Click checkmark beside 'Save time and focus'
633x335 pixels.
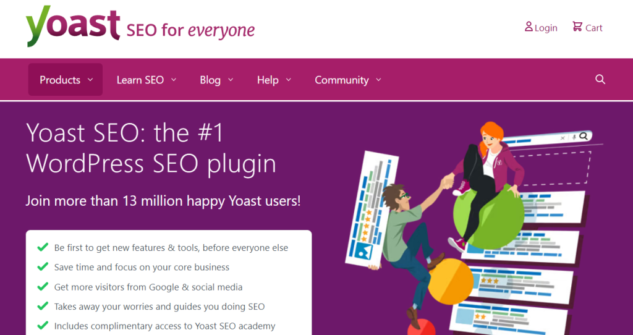[x=43, y=267]
